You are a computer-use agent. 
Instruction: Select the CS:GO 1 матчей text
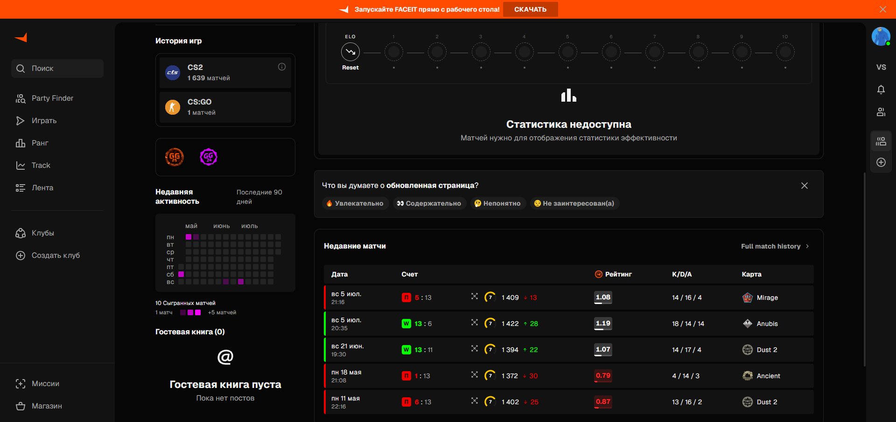click(x=202, y=107)
